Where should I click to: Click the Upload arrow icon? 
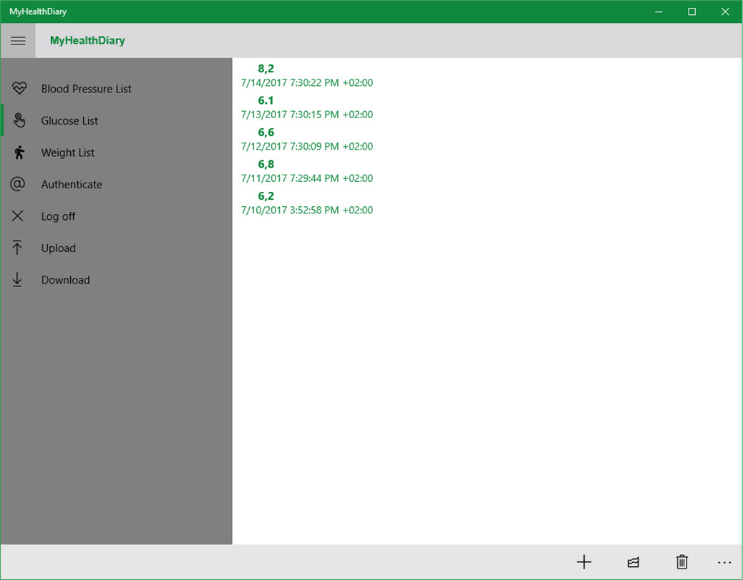17,247
